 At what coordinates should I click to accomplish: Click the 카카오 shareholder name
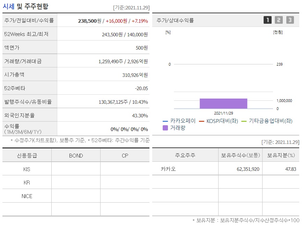point(168,169)
